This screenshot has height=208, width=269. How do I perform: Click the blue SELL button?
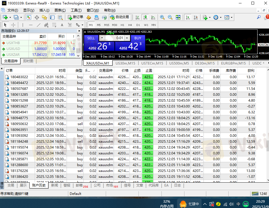tap(91, 38)
